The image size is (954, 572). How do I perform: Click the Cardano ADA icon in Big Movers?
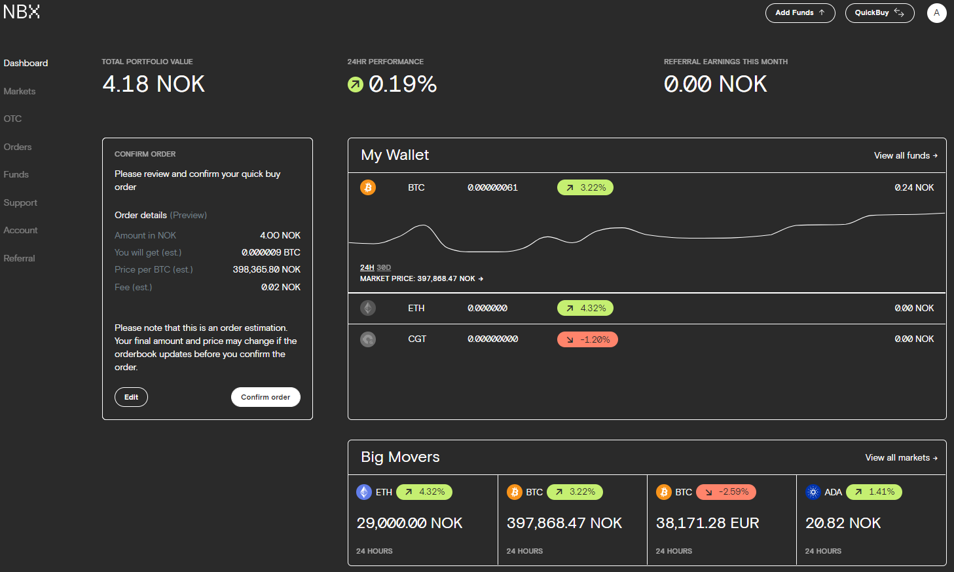(813, 492)
